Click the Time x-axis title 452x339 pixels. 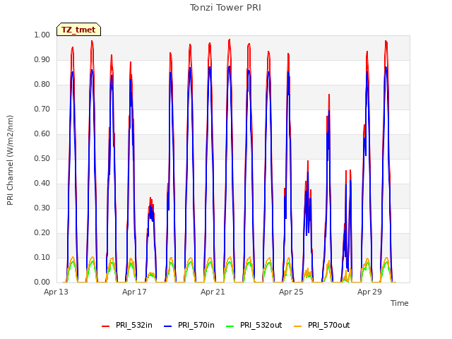[x=400, y=303]
